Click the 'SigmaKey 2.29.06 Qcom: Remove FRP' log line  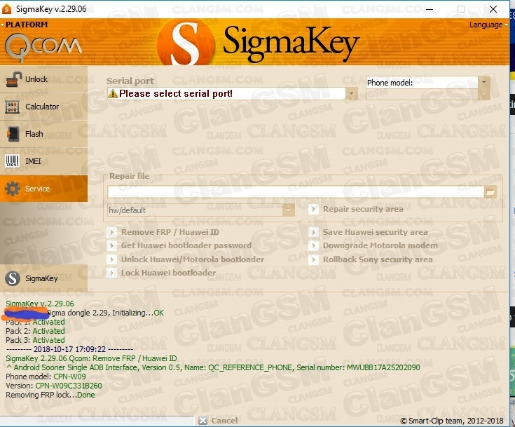pyautogui.click(x=91, y=358)
